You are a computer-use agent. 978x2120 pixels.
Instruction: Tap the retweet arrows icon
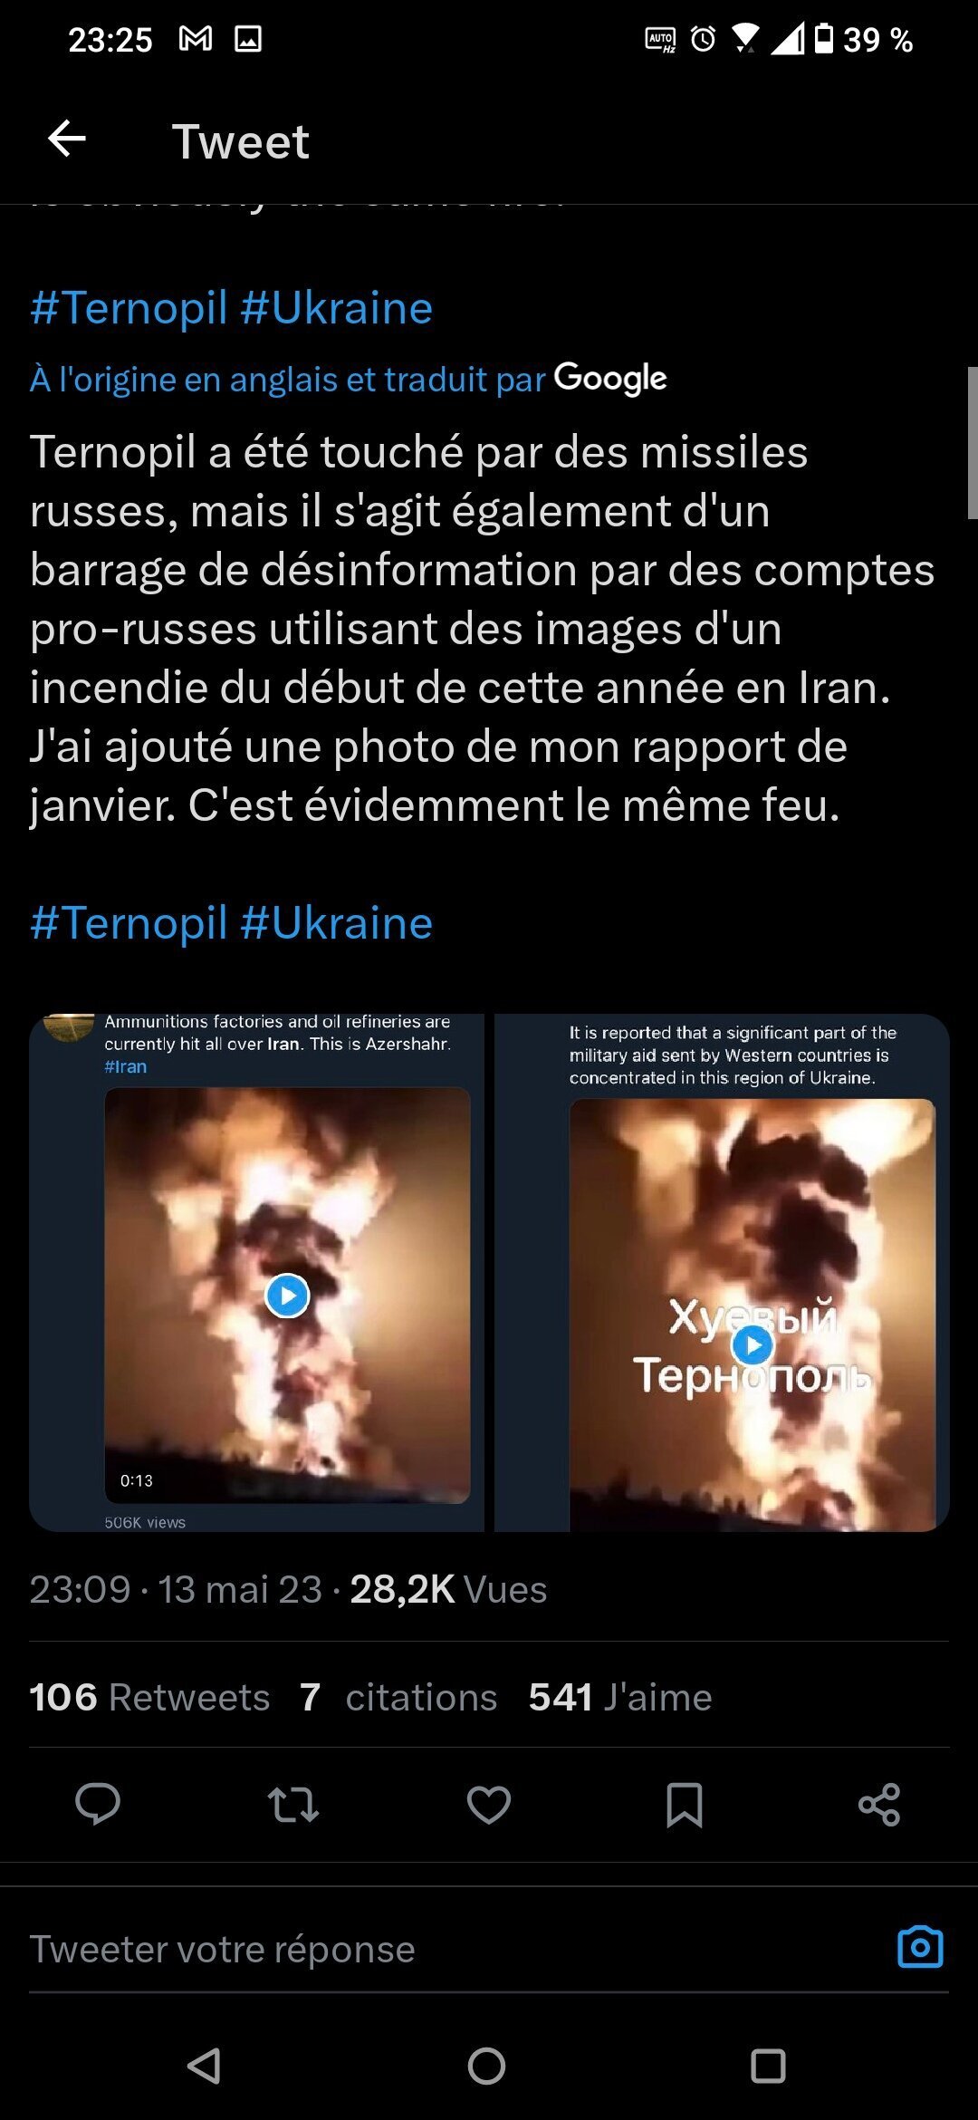pos(293,1804)
